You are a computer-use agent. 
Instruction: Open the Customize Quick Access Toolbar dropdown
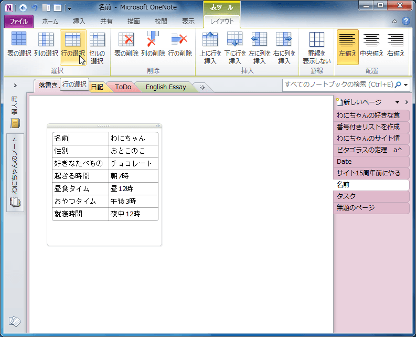click(69, 8)
